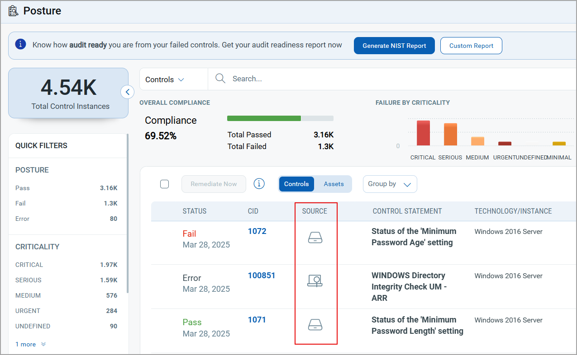Click the Generate NIST Report button
This screenshot has width=577, height=355.
(394, 45)
